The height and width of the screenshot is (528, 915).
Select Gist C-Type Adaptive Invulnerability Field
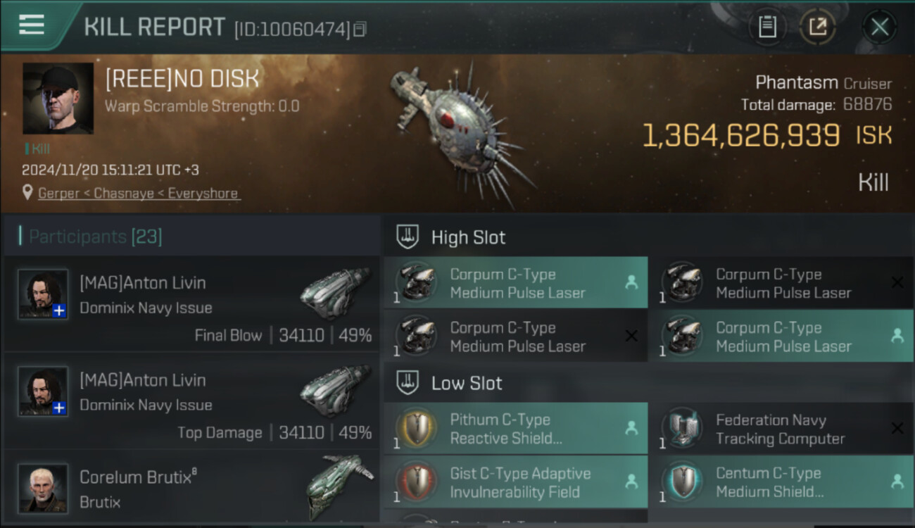[516, 482]
